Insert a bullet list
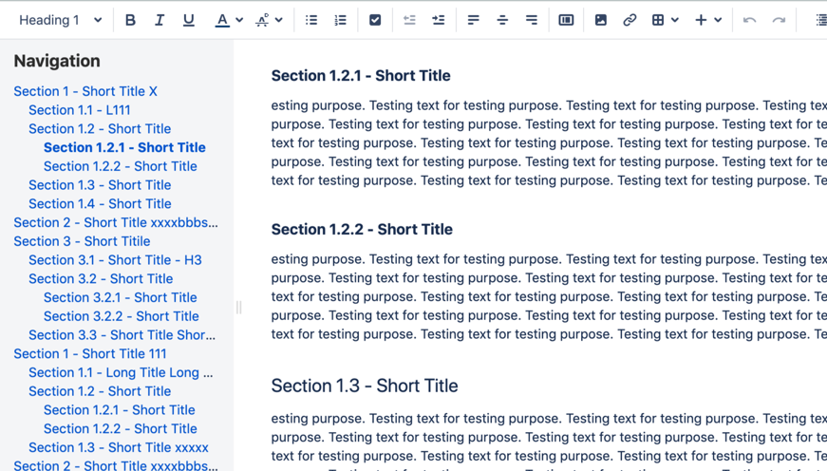 click(x=311, y=20)
